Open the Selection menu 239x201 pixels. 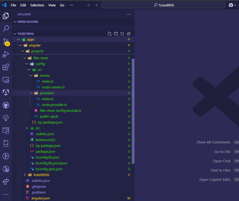(37, 5)
